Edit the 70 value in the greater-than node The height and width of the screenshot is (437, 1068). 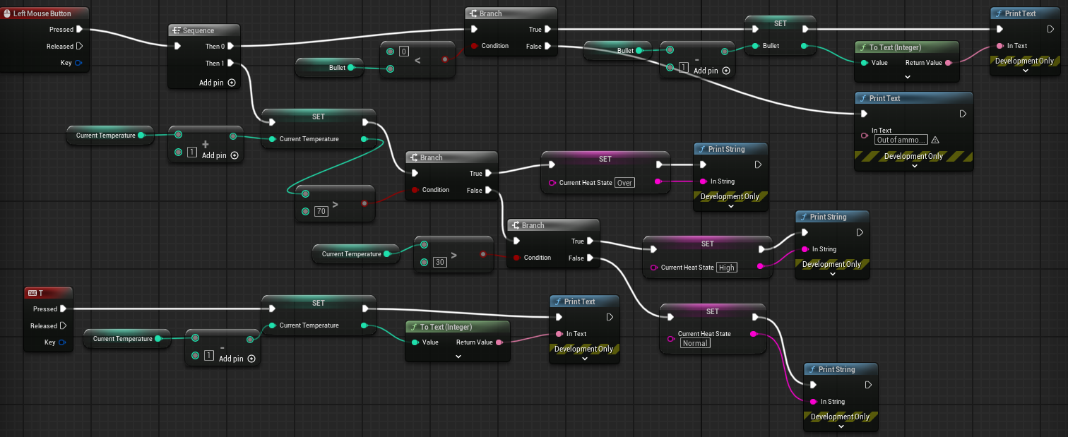click(321, 211)
